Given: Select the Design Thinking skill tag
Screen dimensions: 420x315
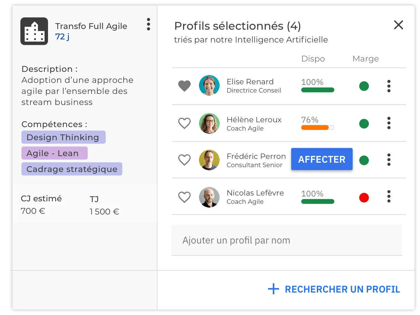Looking at the screenshot, I should (x=64, y=137).
